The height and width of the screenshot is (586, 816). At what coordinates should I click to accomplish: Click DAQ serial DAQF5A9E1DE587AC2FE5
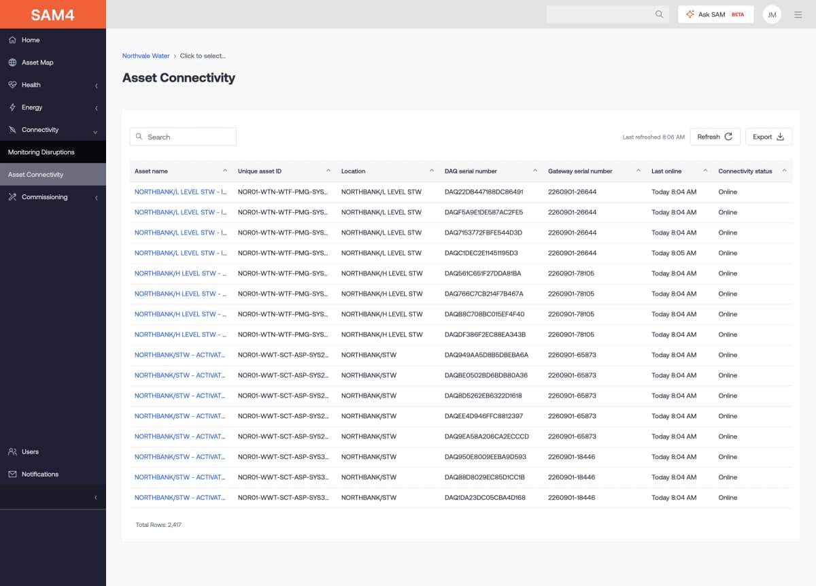coord(483,212)
